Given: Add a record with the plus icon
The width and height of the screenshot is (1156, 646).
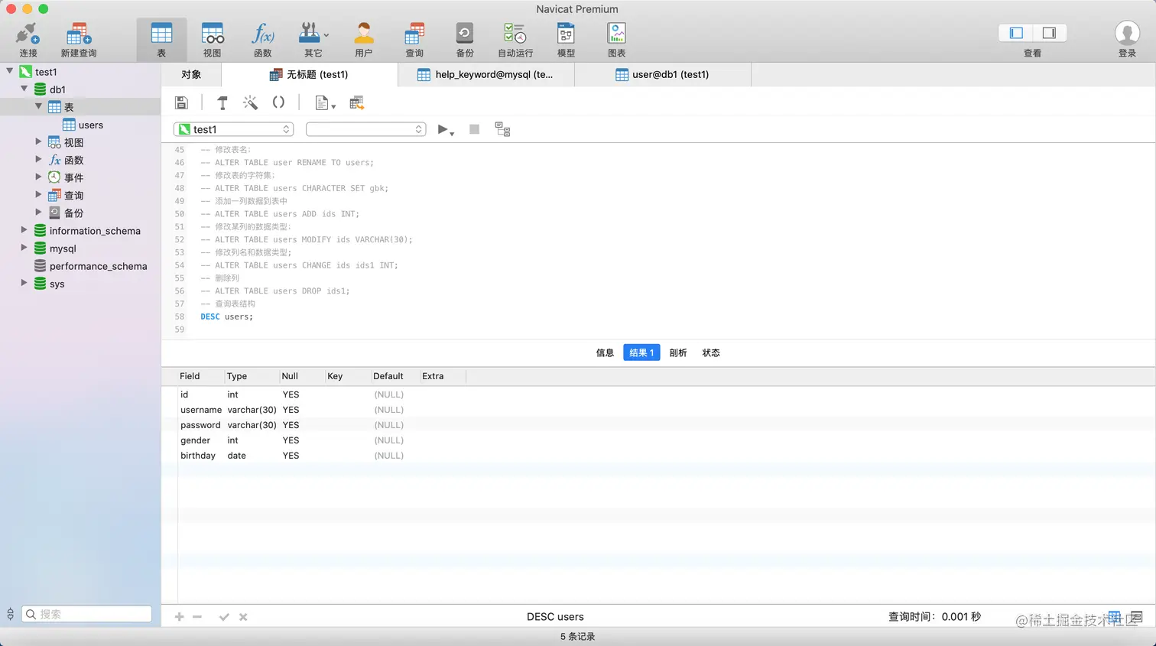Looking at the screenshot, I should pyautogui.click(x=179, y=617).
